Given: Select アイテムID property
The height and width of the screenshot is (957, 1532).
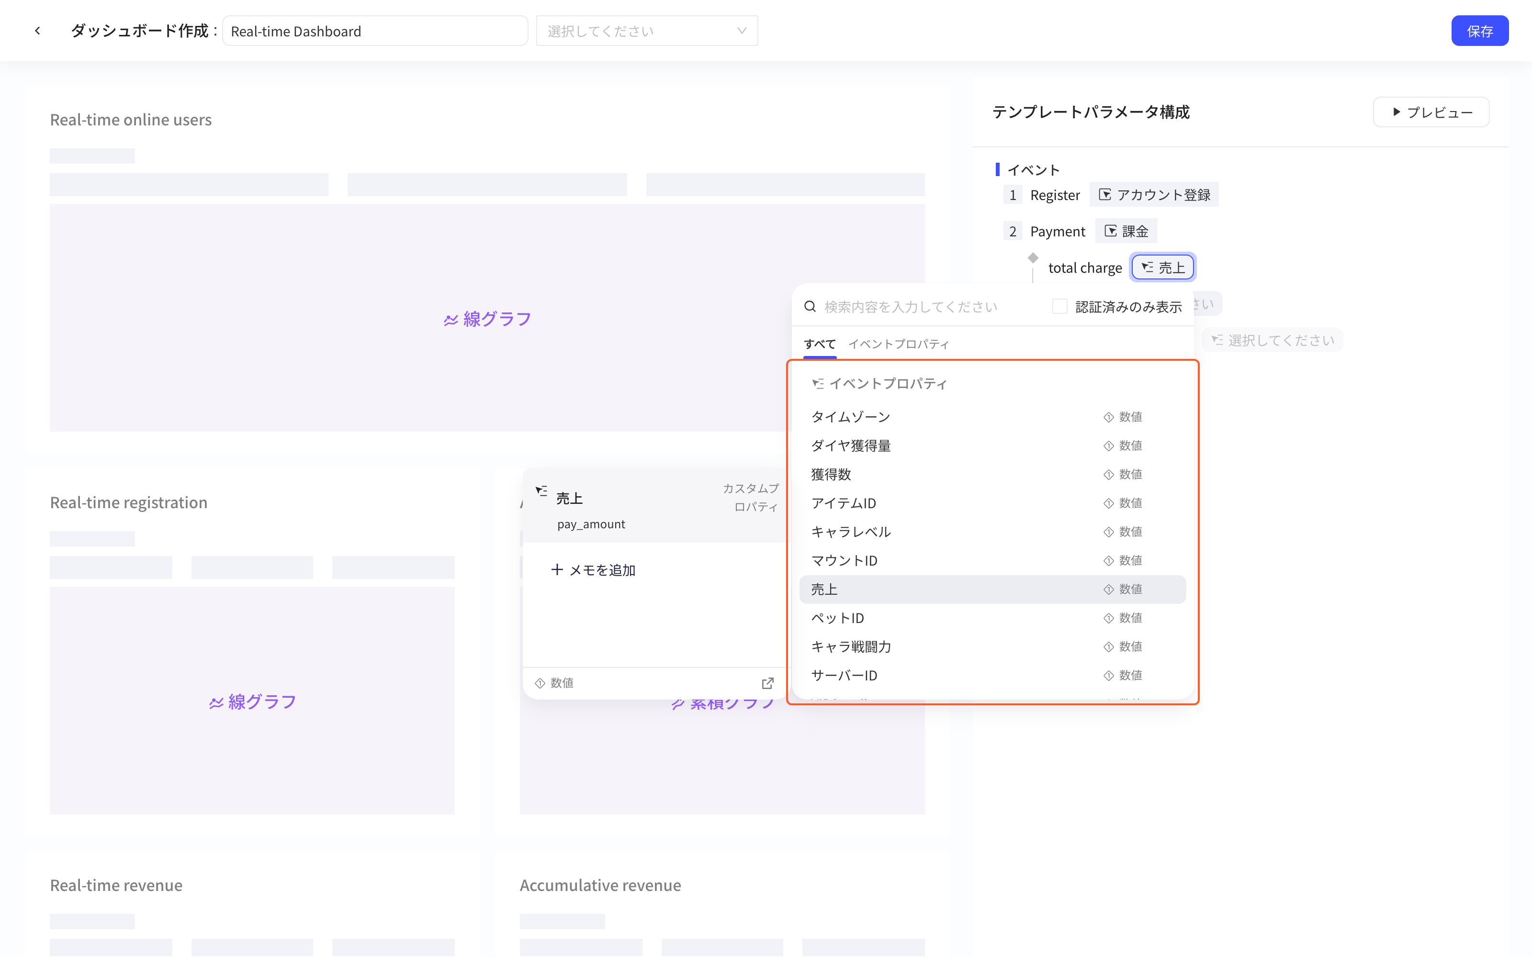Looking at the screenshot, I should [x=992, y=503].
